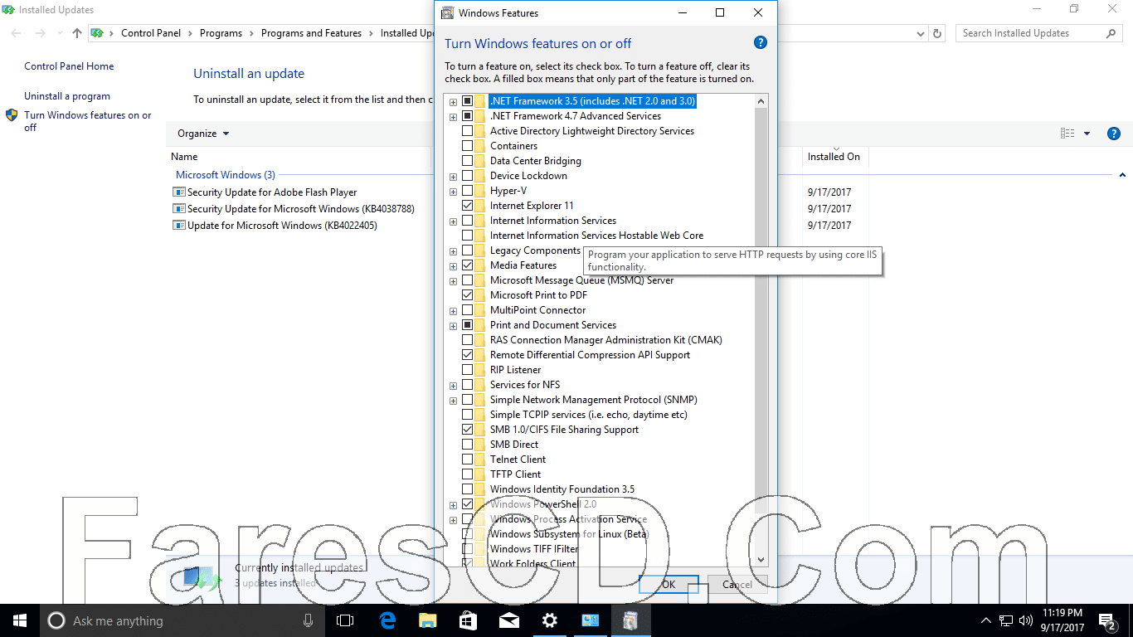Click the volume speaker tray icon

[1025, 620]
